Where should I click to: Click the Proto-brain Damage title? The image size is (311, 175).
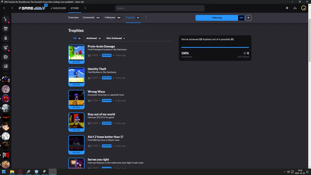point(101,46)
